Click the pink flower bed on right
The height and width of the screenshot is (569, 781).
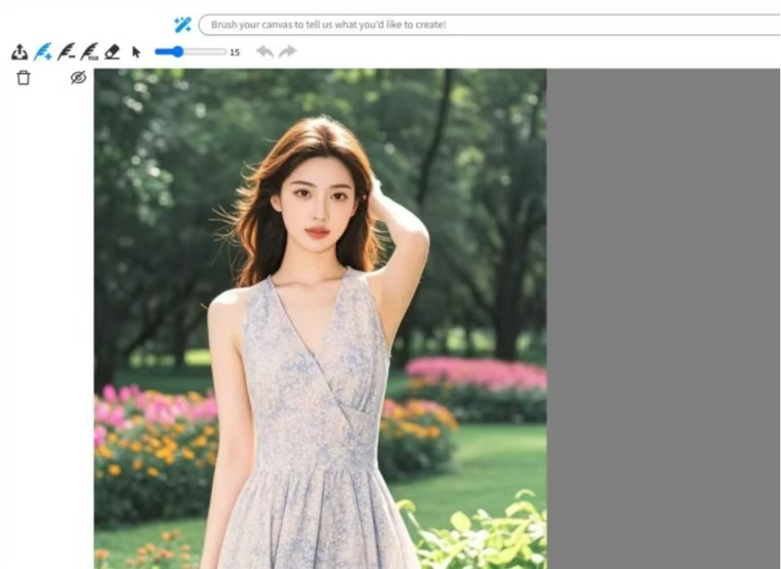point(478,374)
